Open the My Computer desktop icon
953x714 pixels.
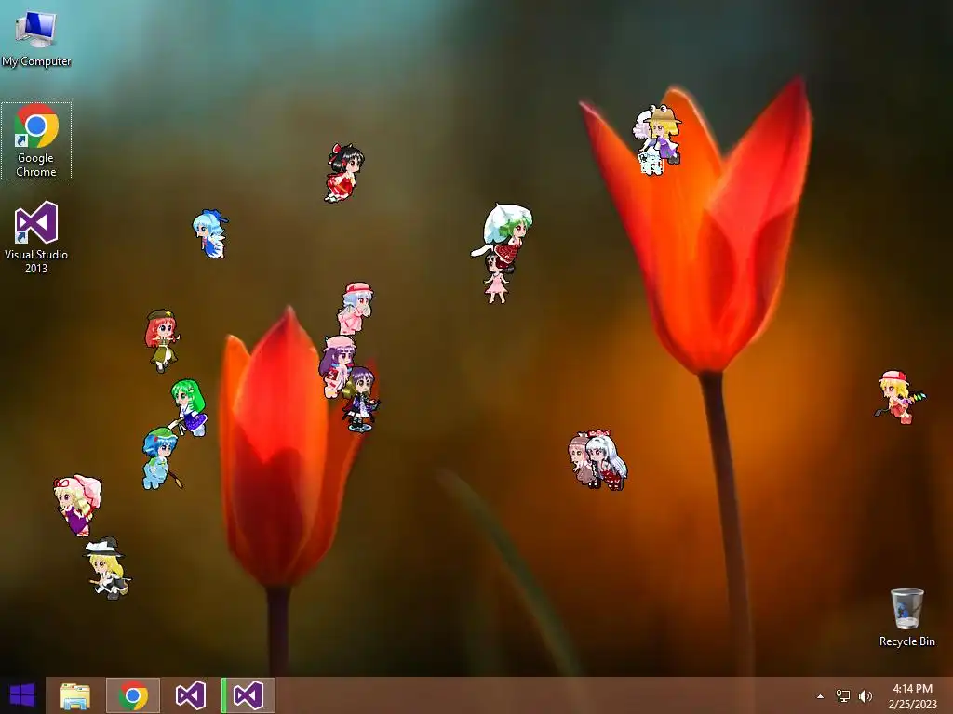[x=36, y=37]
